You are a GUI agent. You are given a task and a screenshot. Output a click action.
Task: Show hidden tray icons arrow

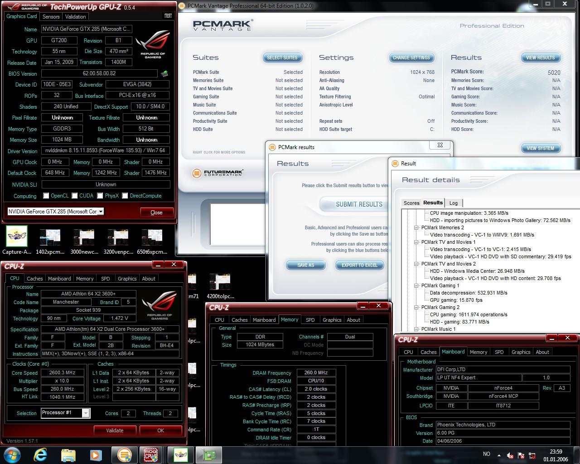(499, 455)
